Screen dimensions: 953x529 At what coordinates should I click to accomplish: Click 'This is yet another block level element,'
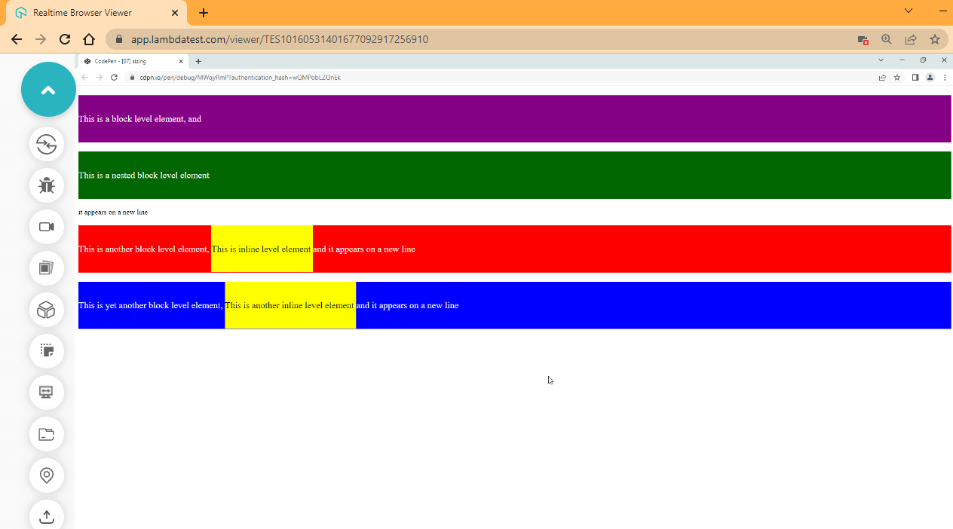tap(151, 306)
